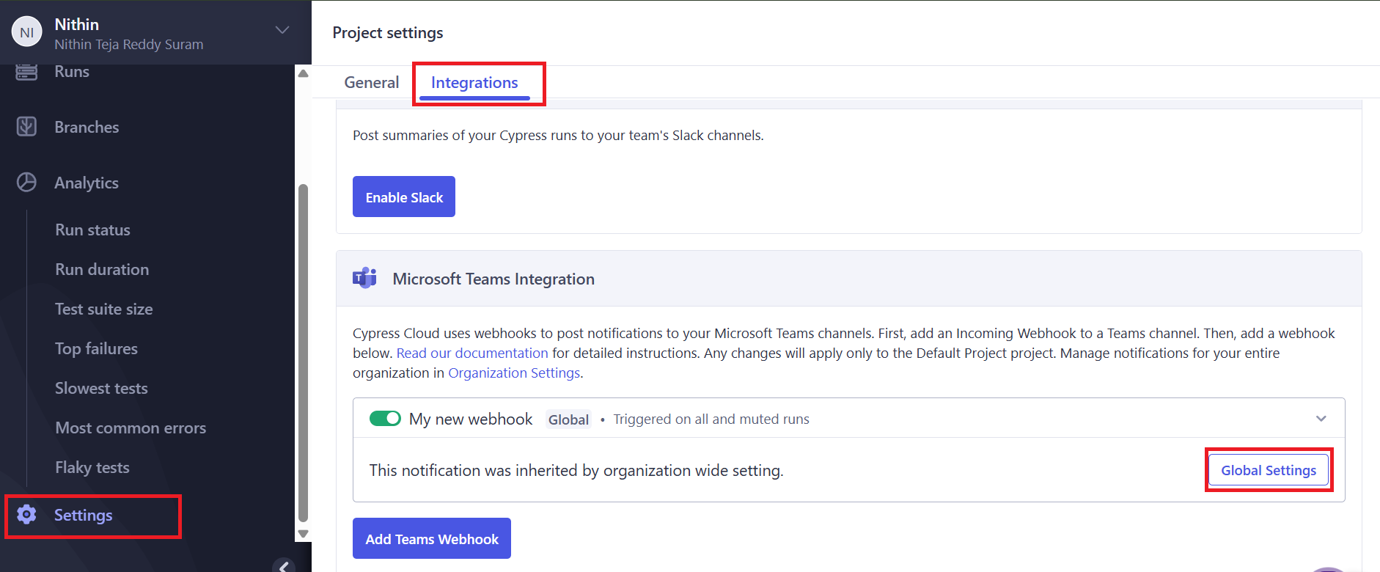
Task: Click the Analytics pie chart icon
Action: tap(26, 183)
